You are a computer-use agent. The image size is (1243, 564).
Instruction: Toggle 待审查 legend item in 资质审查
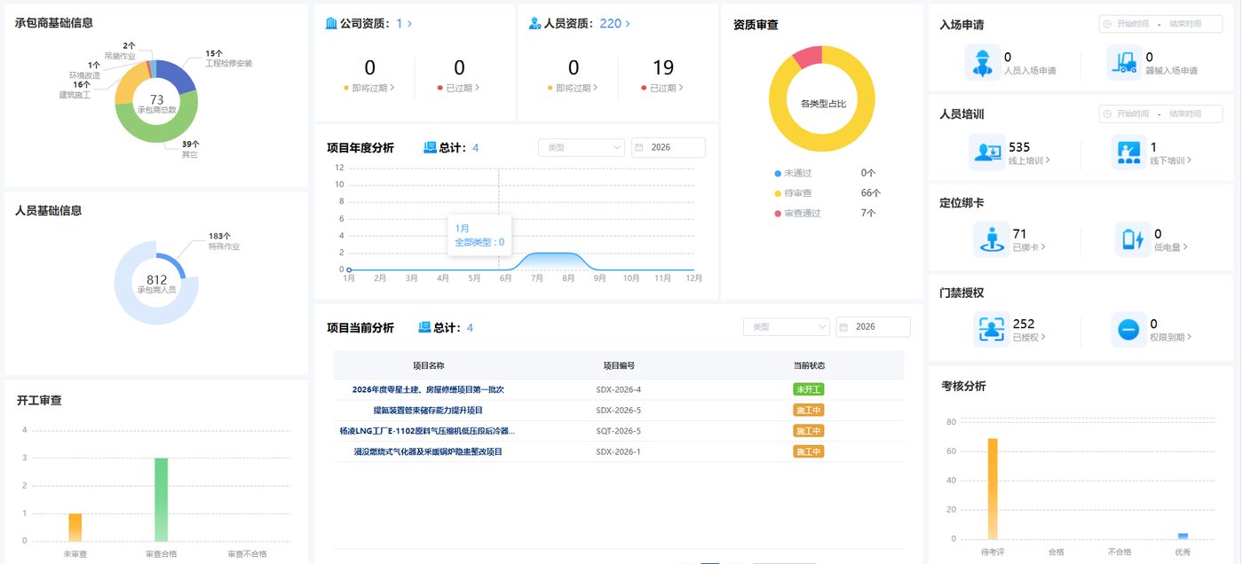pyautogui.click(x=793, y=192)
